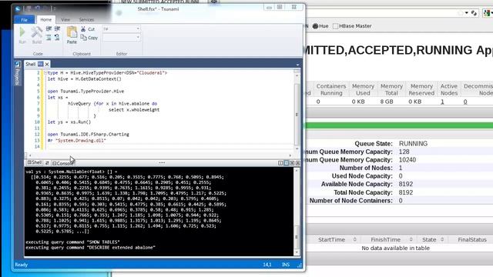This screenshot has width=493, height=277.
Task: Click the Build hammer icon
Action: point(36,32)
